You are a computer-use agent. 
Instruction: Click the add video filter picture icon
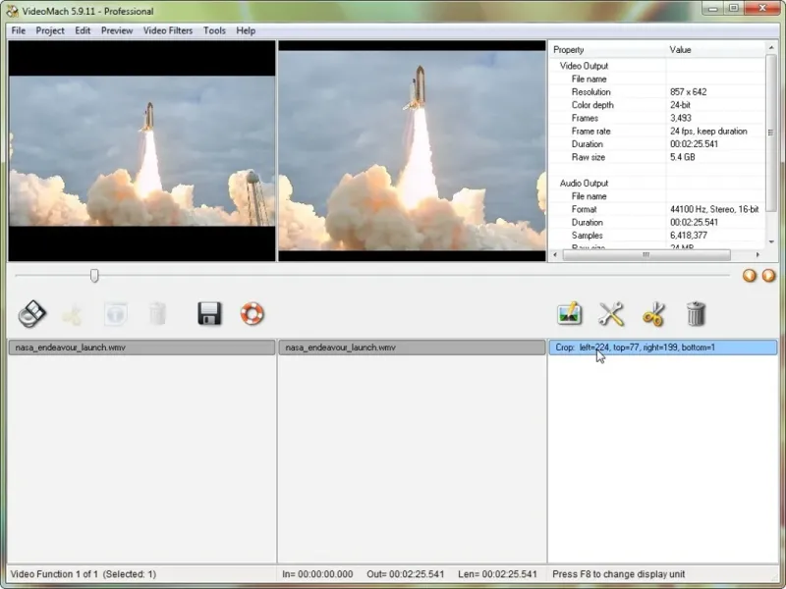[x=570, y=314]
